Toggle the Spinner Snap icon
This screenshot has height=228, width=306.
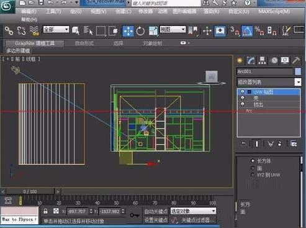(272, 31)
